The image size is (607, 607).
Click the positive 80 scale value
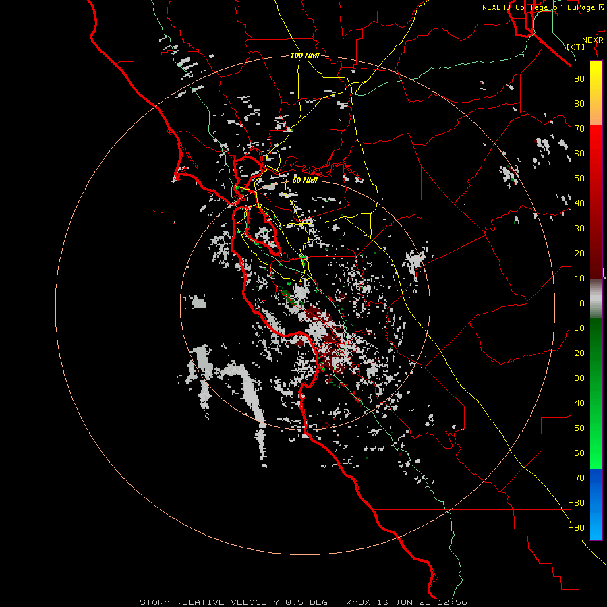coord(579,103)
